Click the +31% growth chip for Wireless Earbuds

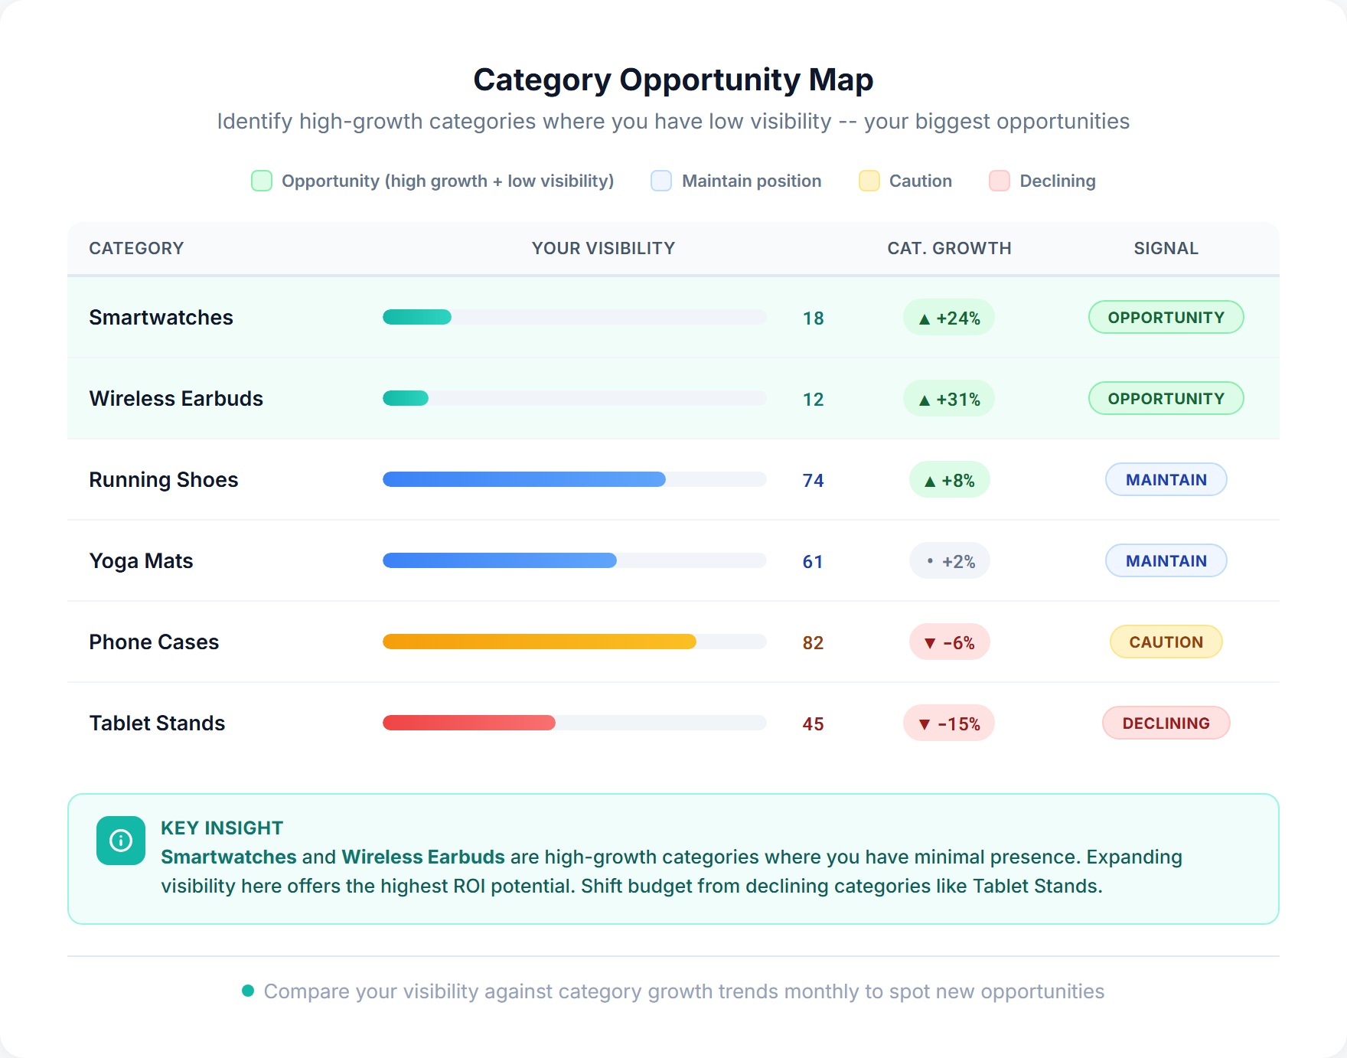pos(949,398)
